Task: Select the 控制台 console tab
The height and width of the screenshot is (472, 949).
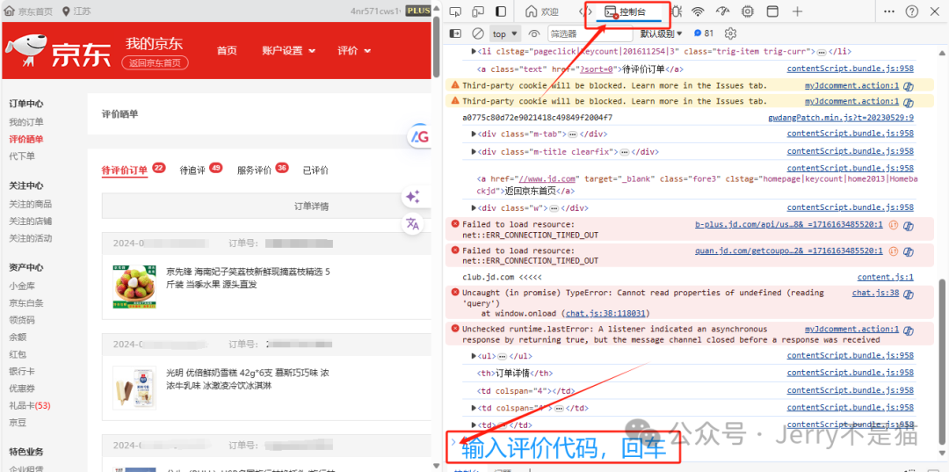Action: 627,11
